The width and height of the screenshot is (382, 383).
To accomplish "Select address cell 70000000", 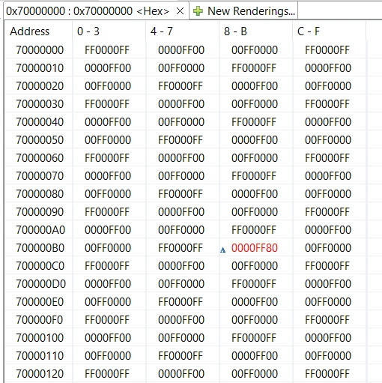I will [x=40, y=50].
